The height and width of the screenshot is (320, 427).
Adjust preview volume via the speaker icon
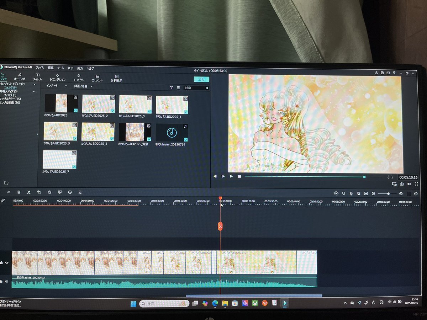(409, 184)
